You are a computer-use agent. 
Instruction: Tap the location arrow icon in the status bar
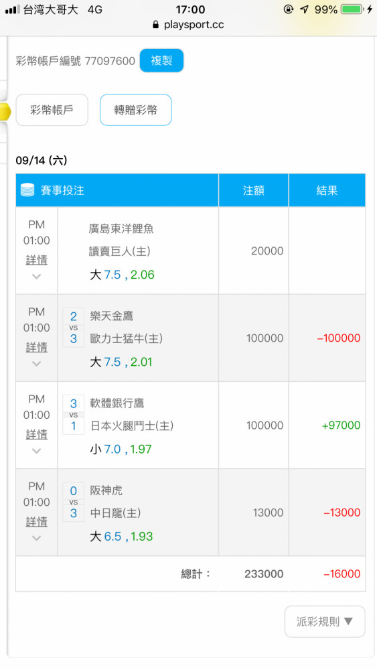(304, 9)
